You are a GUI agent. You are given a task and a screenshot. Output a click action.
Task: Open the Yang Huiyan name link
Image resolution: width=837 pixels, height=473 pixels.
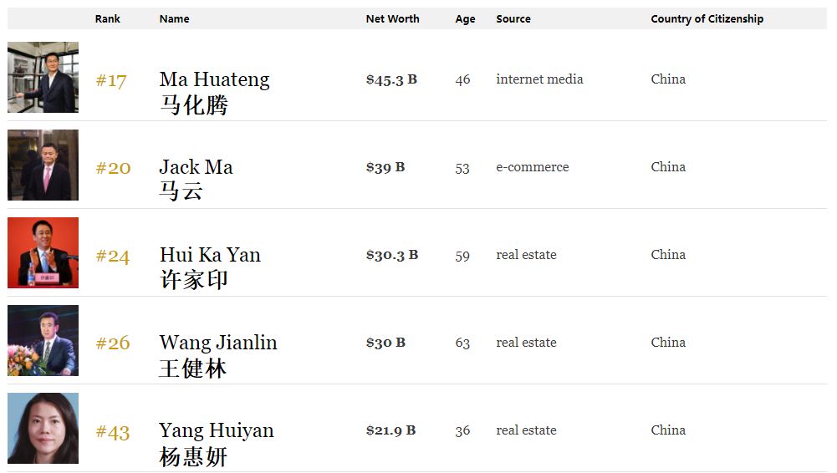pos(216,430)
